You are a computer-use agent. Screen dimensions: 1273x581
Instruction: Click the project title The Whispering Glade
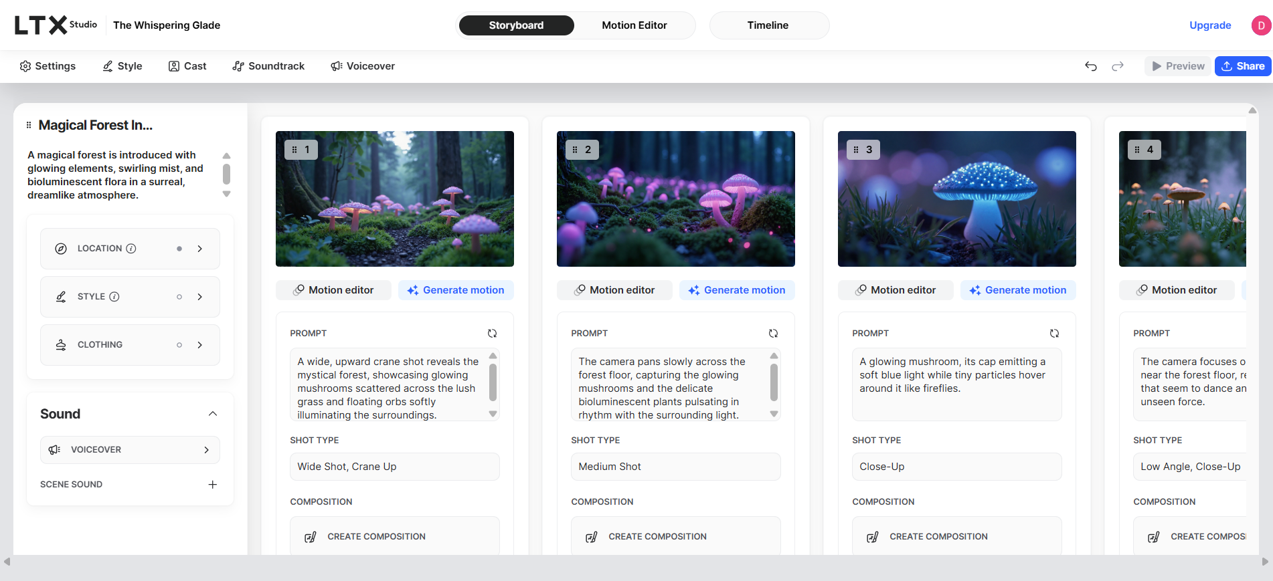(167, 25)
